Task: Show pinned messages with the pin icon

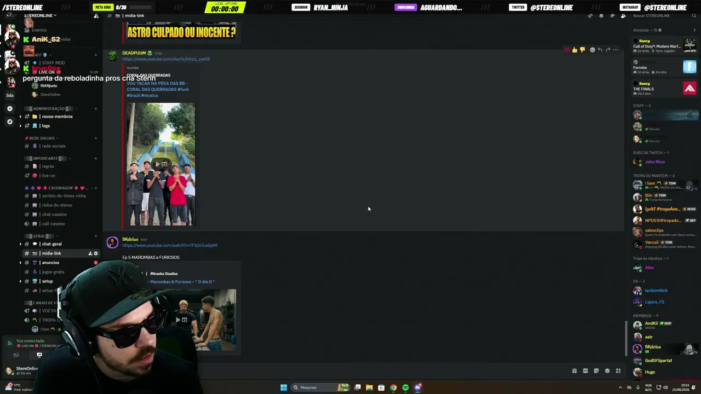Action: click(x=612, y=16)
